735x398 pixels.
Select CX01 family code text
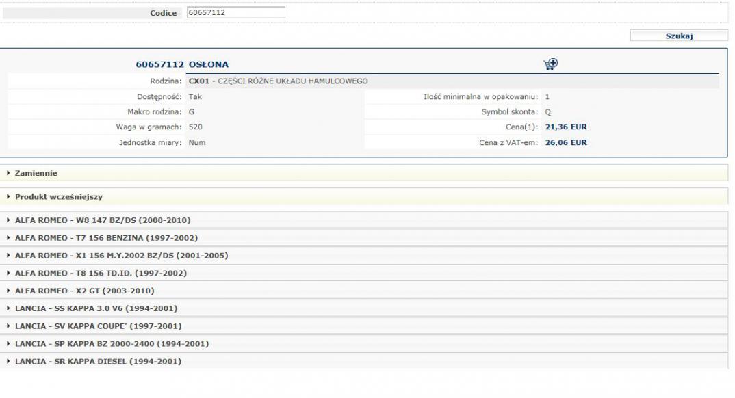(198, 81)
